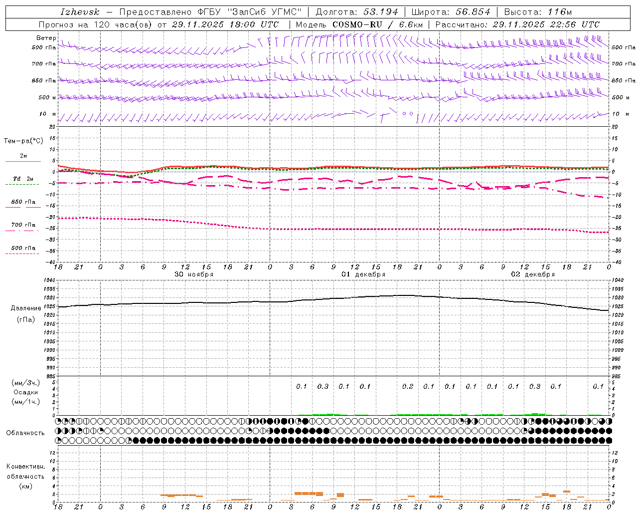The height and width of the screenshot is (511, 638).
Task: Click the 'Прогноз на 120 часа(ов)' forecast header
Action: coord(96,24)
